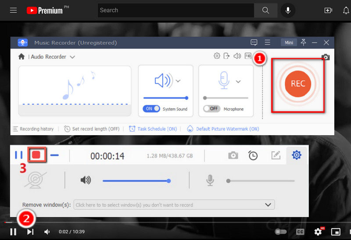Pause the YouTube video
Screen dimensions: 351x240
click(13, 232)
